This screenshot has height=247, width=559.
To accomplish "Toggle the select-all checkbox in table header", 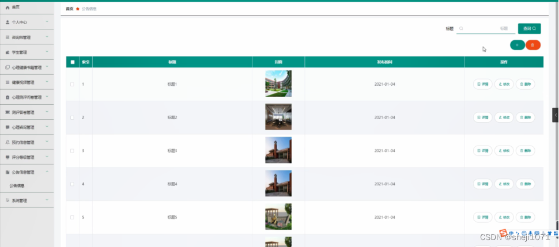I will [x=73, y=62].
